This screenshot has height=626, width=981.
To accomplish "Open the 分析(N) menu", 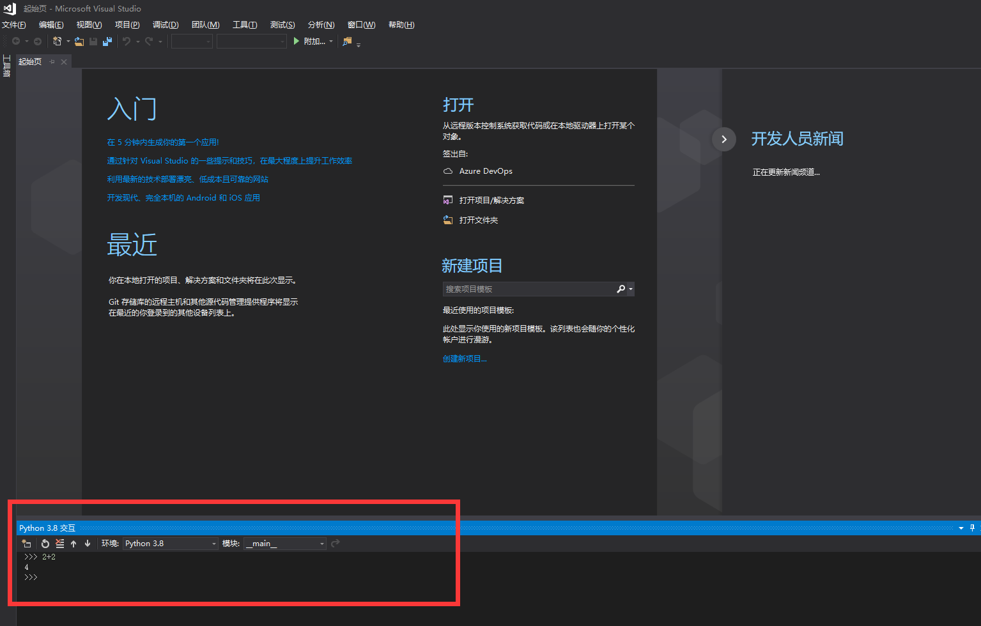I will click(321, 25).
